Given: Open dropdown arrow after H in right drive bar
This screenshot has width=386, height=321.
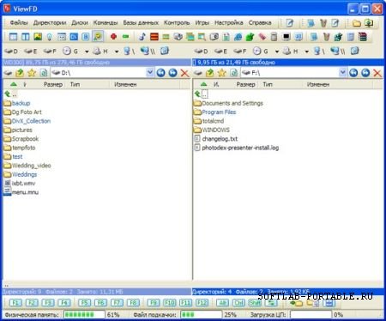Looking at the screenshot, I should [307, 51].
